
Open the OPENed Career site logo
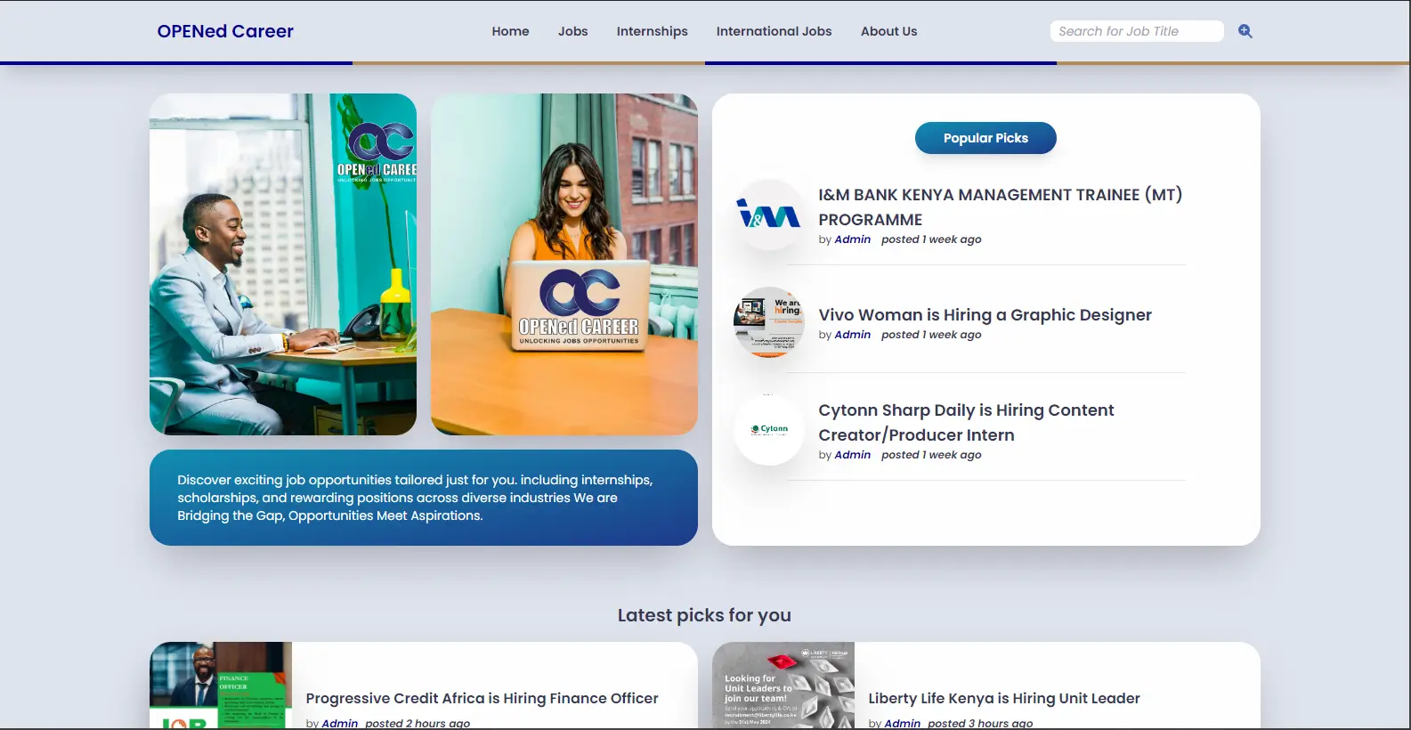[x=225, y=31]
